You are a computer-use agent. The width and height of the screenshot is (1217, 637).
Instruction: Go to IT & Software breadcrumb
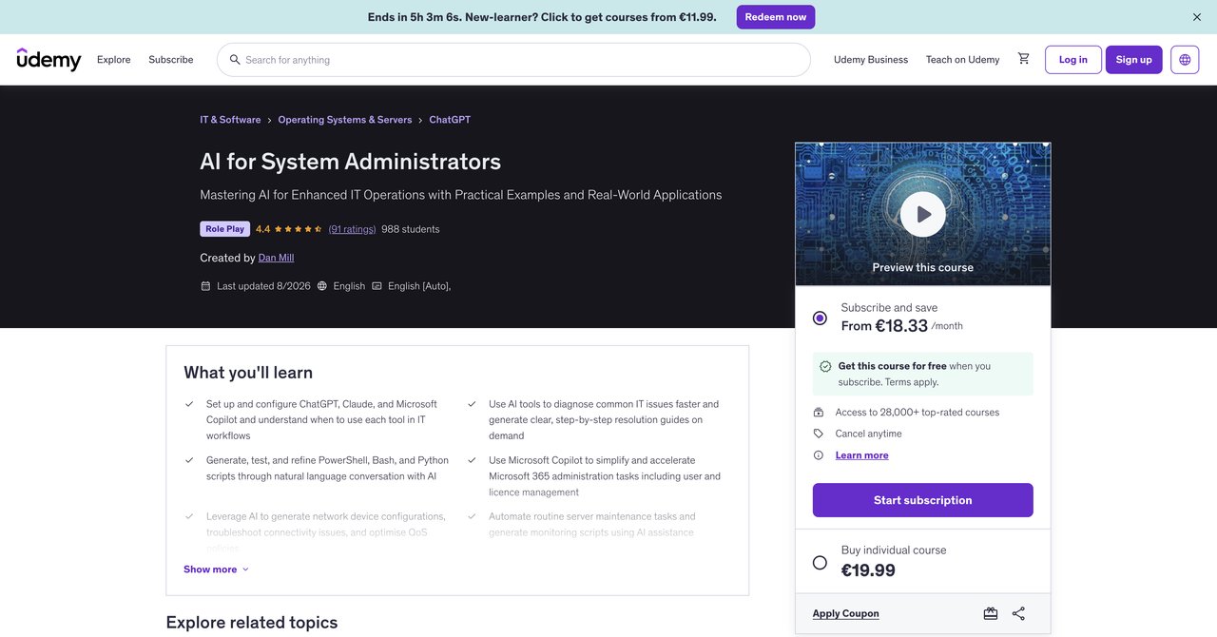tap(230, 120)
